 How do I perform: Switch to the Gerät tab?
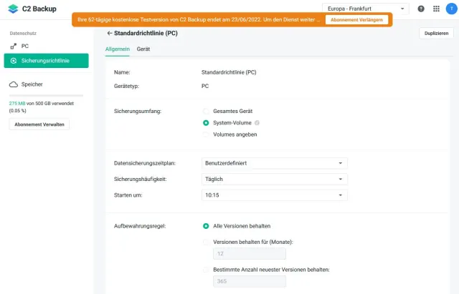(143, 49)
